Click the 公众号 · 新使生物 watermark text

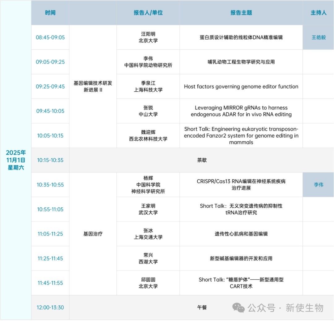[x=285, y=308]
